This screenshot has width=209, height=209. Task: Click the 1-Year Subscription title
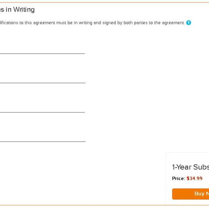point(190,167)
